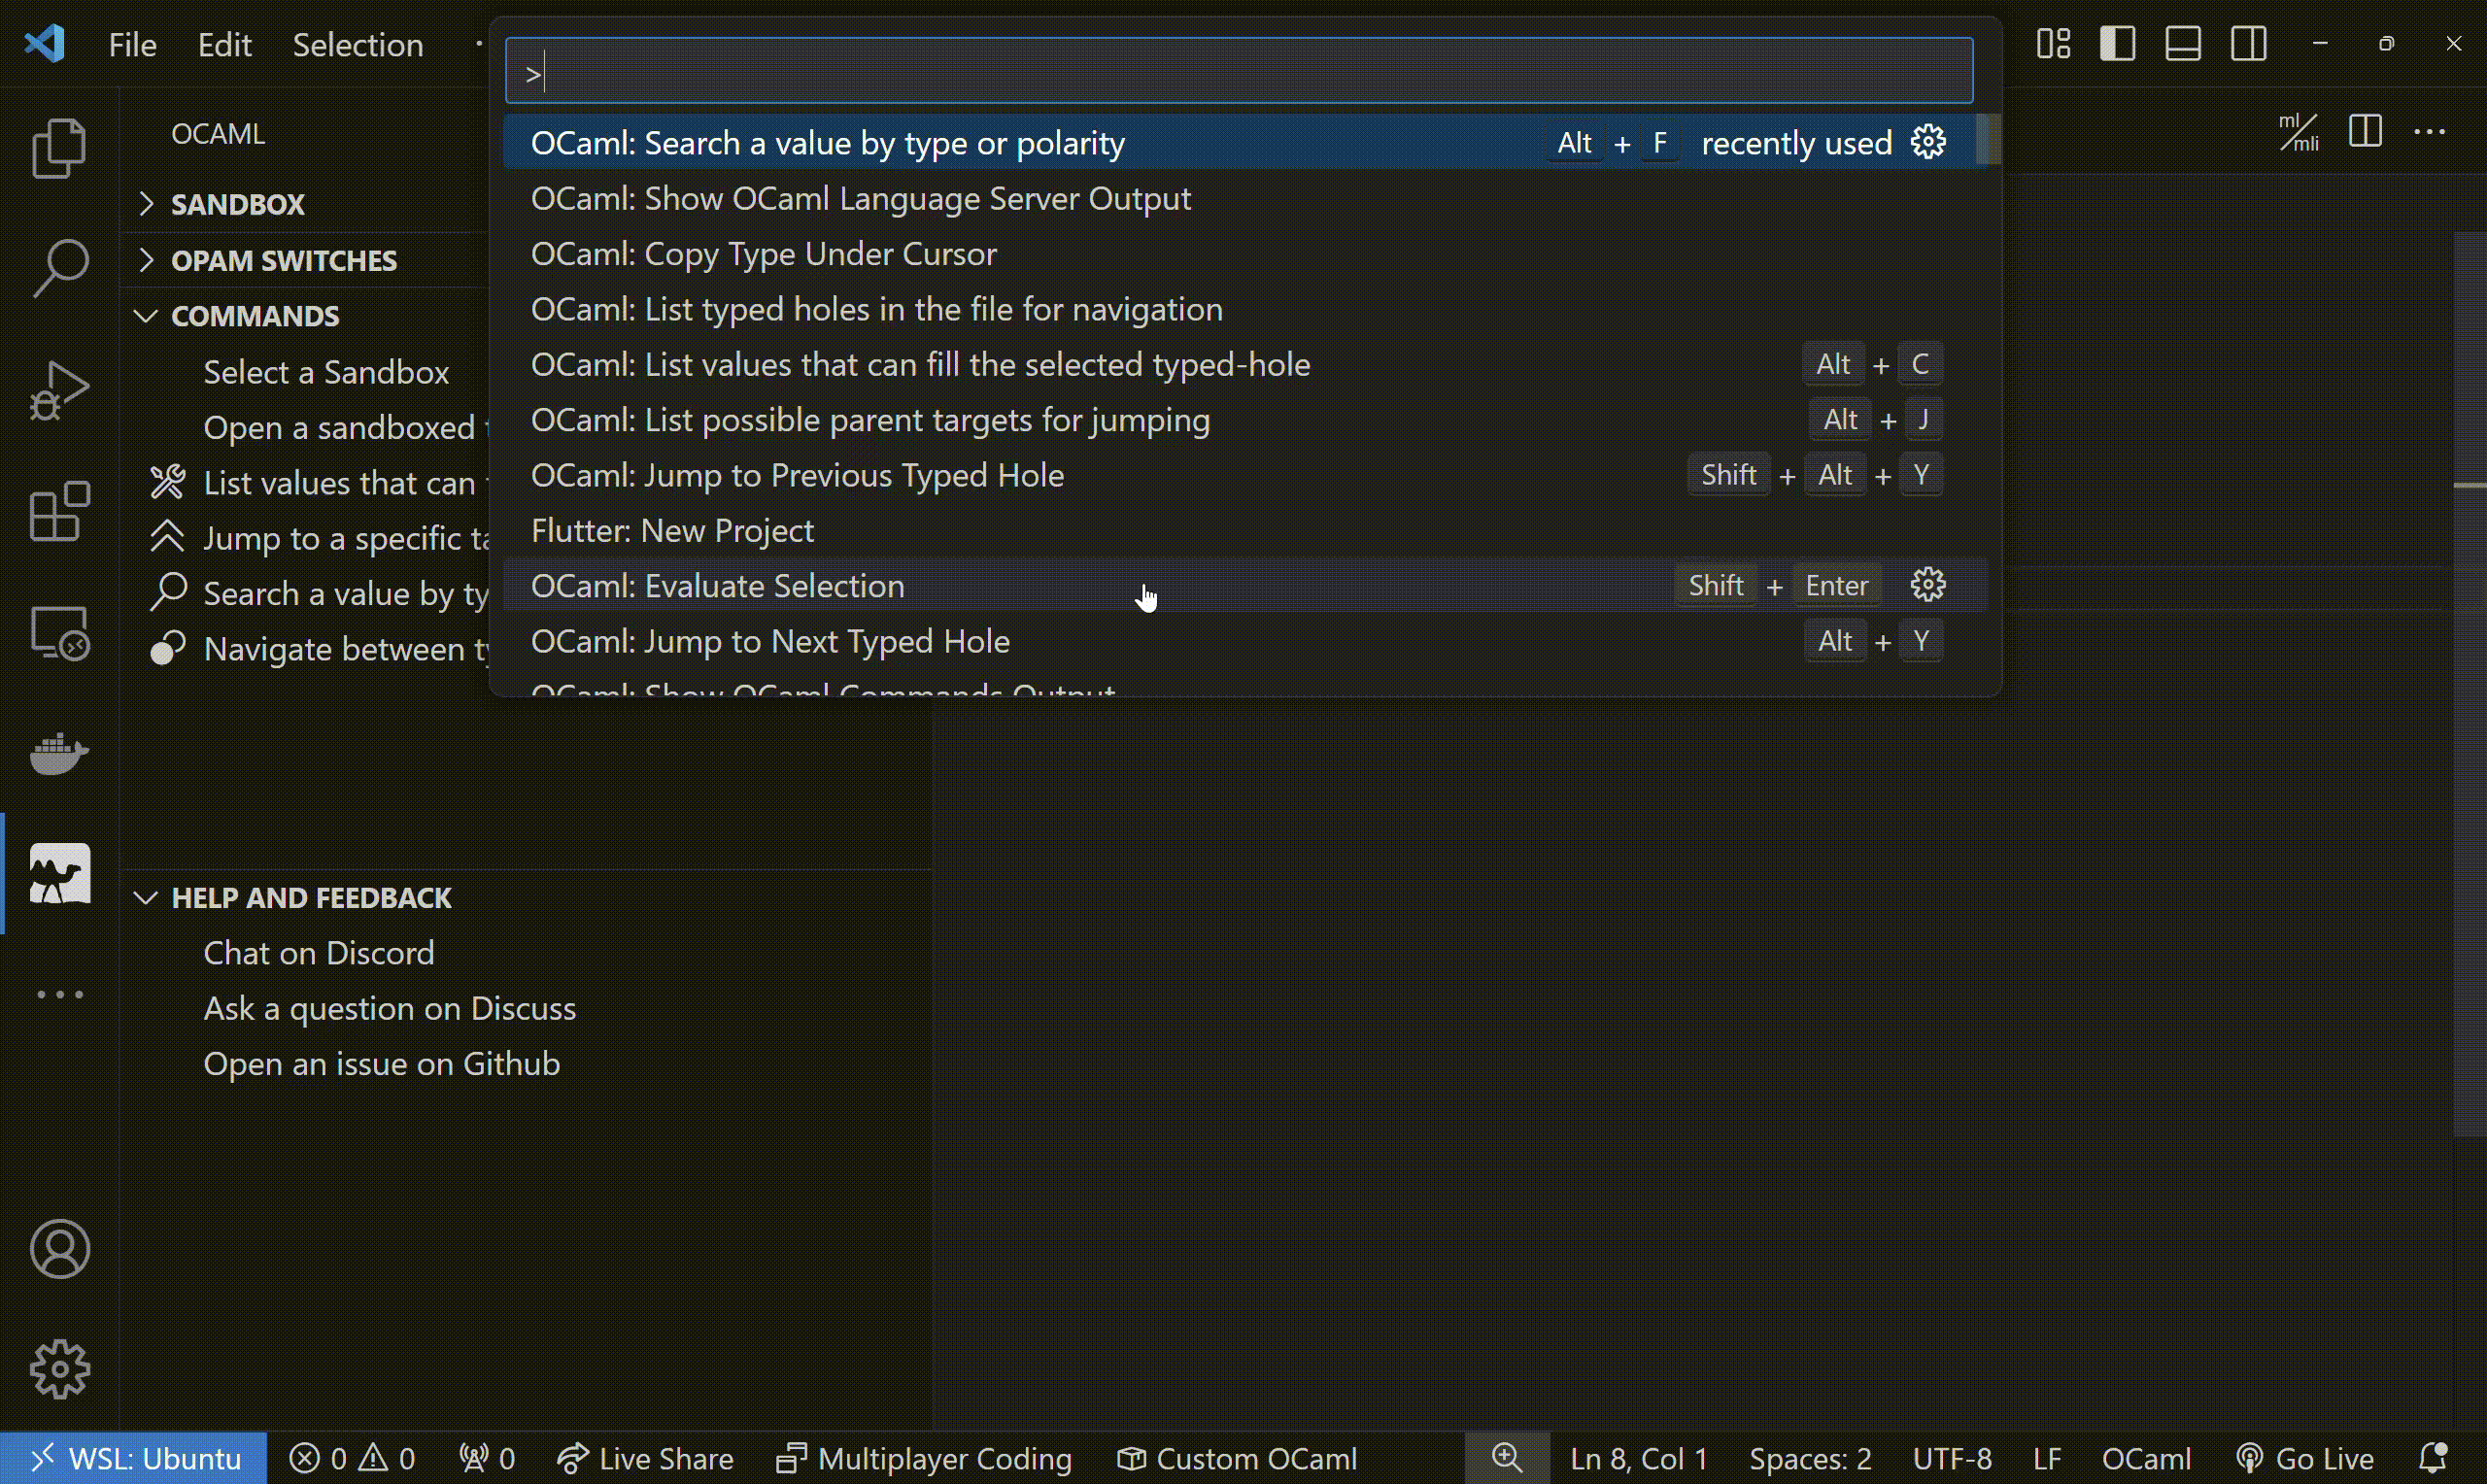Click the OCaml camel sidebar icon

pos(60,873)
